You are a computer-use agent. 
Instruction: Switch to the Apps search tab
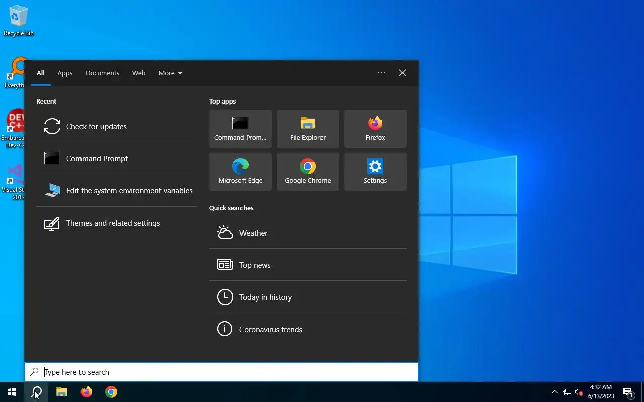coord(65,73)
